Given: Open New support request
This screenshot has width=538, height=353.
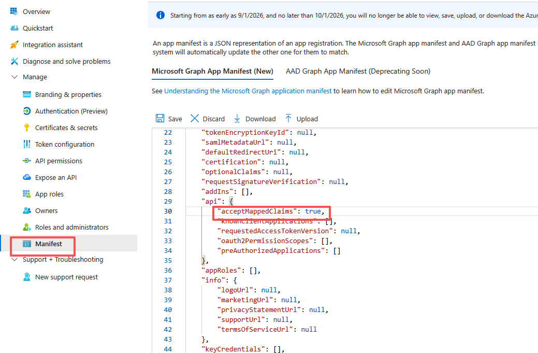Looking at the screenshot, I should tap(67, 277).
